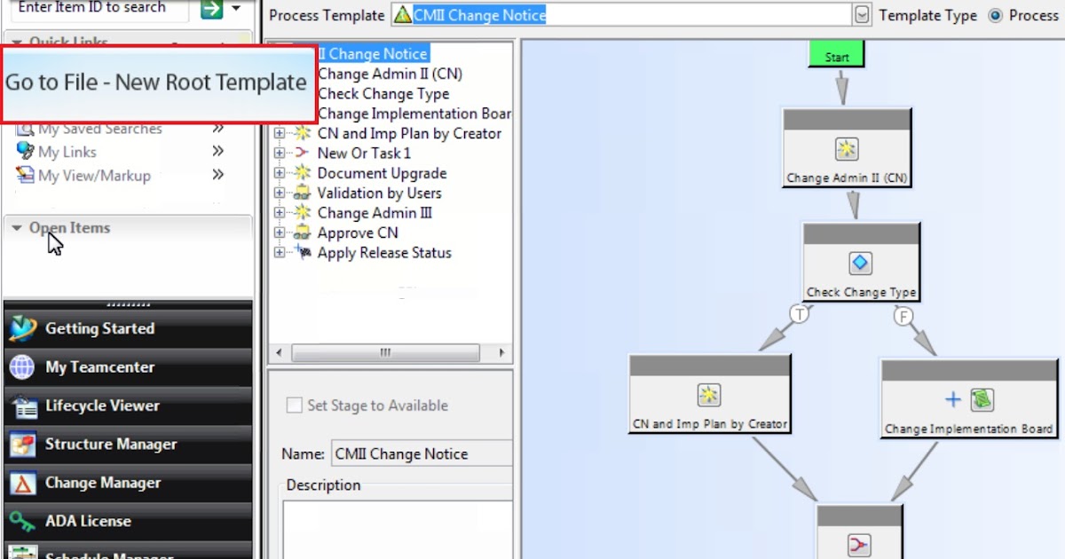1065x559 pixels.
Task: Click the warning triangle icon in Process Template
Action: click(402, 15)
